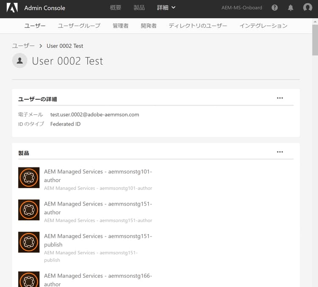This screenshot has width=318, height=287.
Task: Click the Federated ID value
Action: coord(65,124)
